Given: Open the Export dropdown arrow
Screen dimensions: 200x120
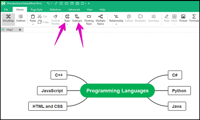Looking at the screenshot, I should coord(86,3).
